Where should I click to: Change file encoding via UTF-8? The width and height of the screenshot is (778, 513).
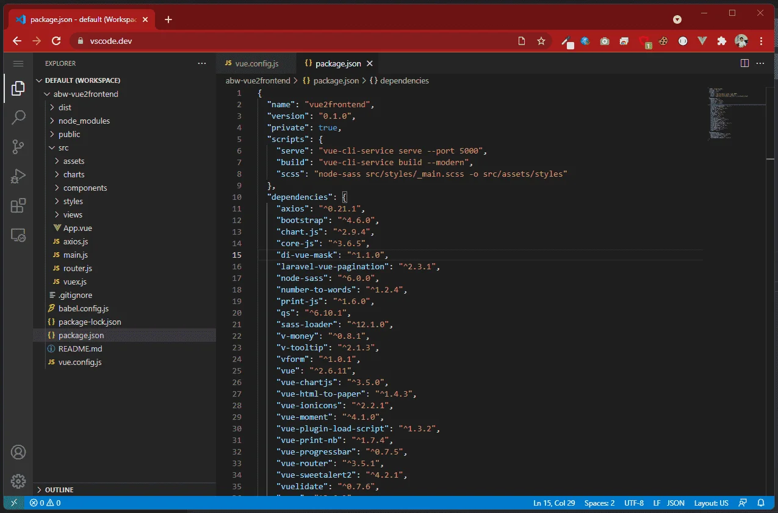pos(633,503)
